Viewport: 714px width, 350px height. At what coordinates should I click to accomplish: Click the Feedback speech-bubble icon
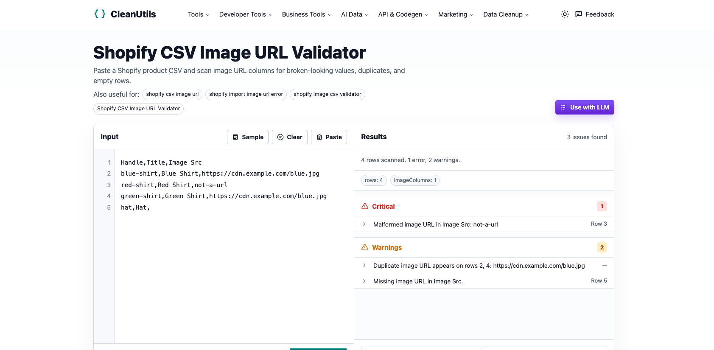[578, 14]
